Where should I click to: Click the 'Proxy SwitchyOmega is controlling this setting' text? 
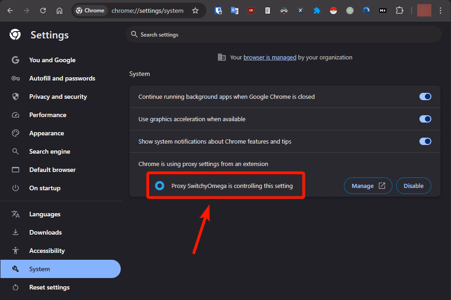pyautogui.click(x=232, y=186)
